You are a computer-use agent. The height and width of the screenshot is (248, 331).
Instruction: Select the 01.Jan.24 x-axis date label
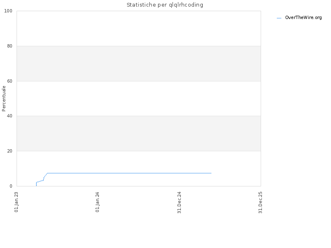click(x=98, y=202)
